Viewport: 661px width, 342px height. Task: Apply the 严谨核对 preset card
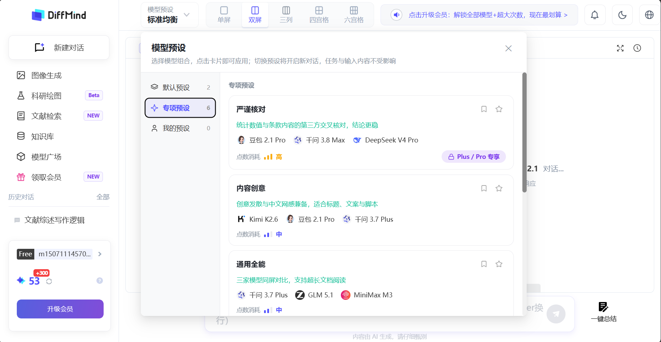tap(371, 132)
